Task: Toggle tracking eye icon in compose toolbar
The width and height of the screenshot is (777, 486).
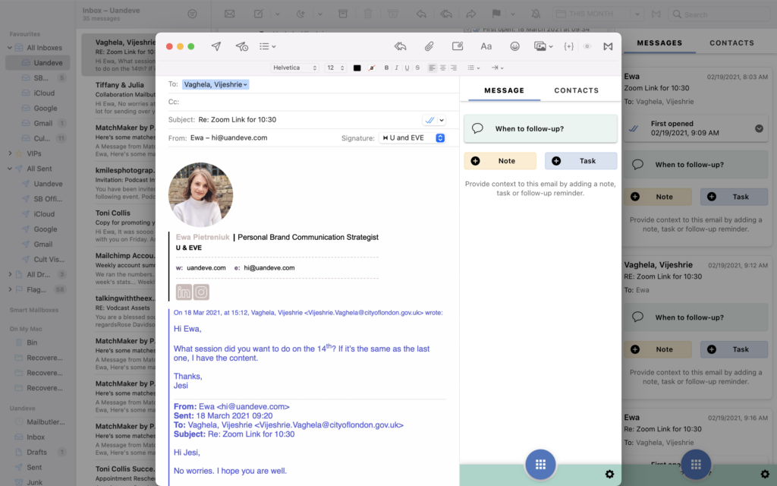Action: coord(587,46)
